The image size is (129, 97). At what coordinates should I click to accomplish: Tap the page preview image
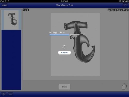point(76,44)
